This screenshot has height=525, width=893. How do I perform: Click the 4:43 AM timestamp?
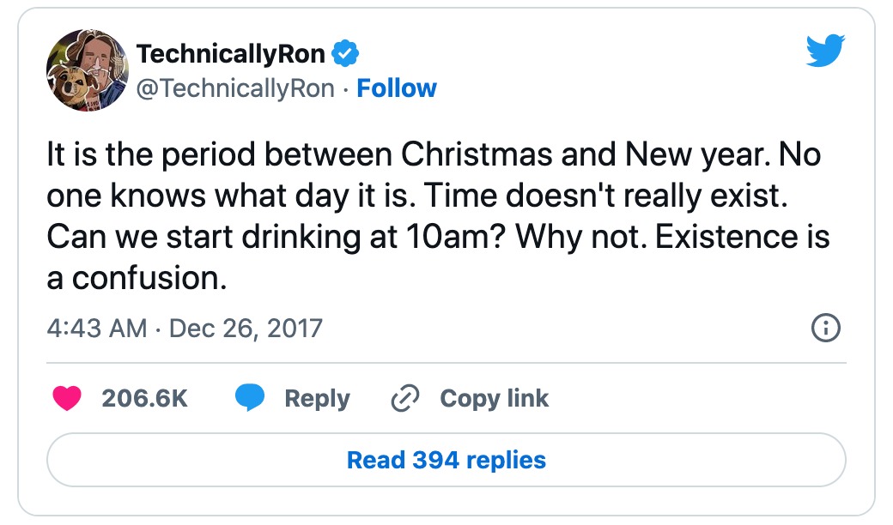pyautogui.click(x=97, y=328)
